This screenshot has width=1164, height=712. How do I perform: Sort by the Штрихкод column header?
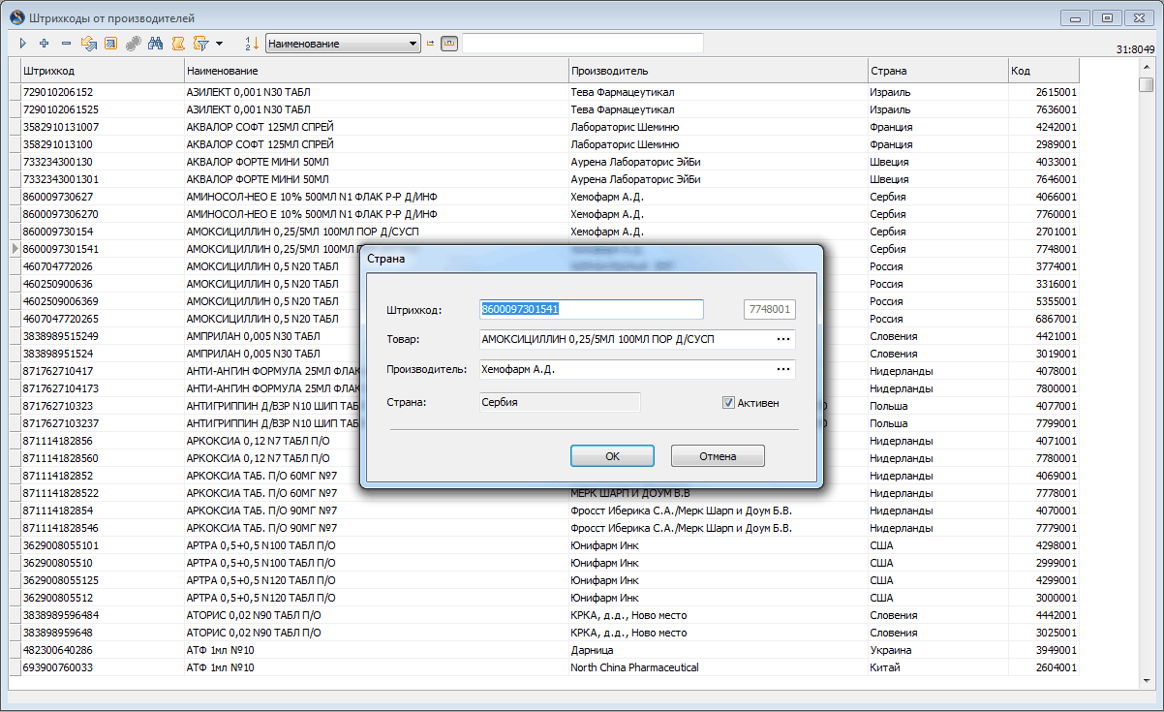[x=103, y=71]
